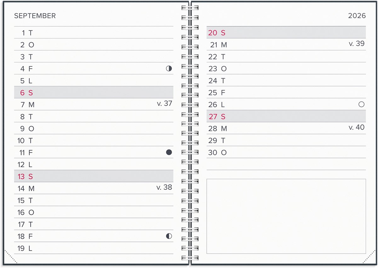Screen dimensions: 378x268
Task: Select the highlighted Sunday 27 row
Action: coord(286,116)
